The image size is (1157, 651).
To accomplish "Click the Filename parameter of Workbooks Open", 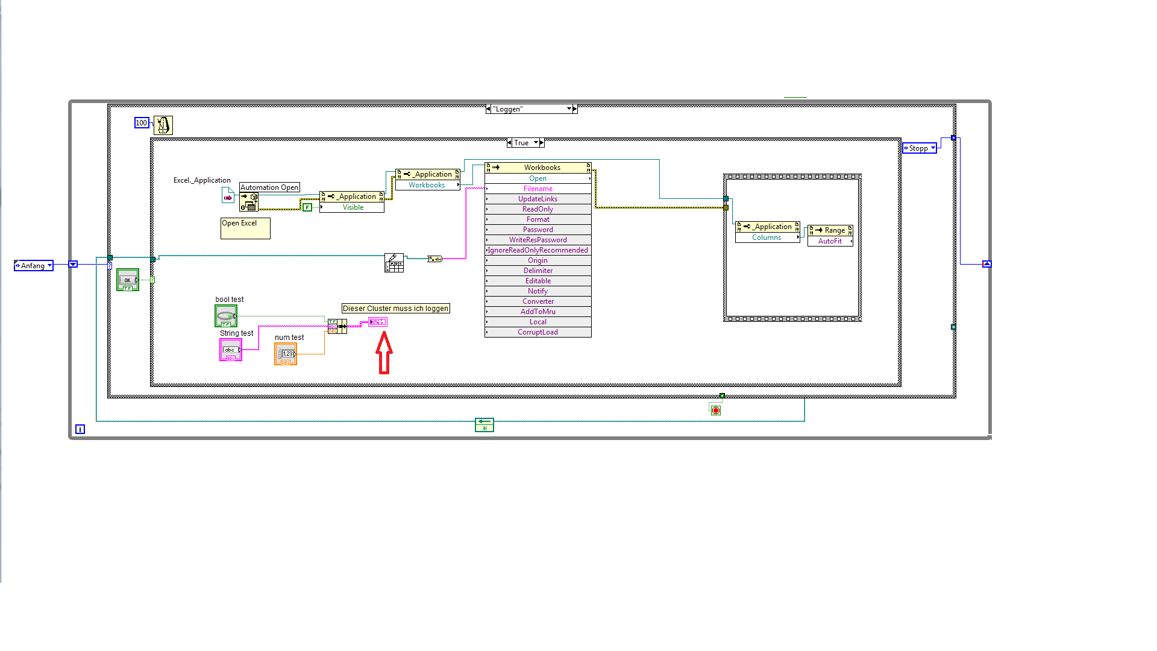I will [x=538, y=189].
